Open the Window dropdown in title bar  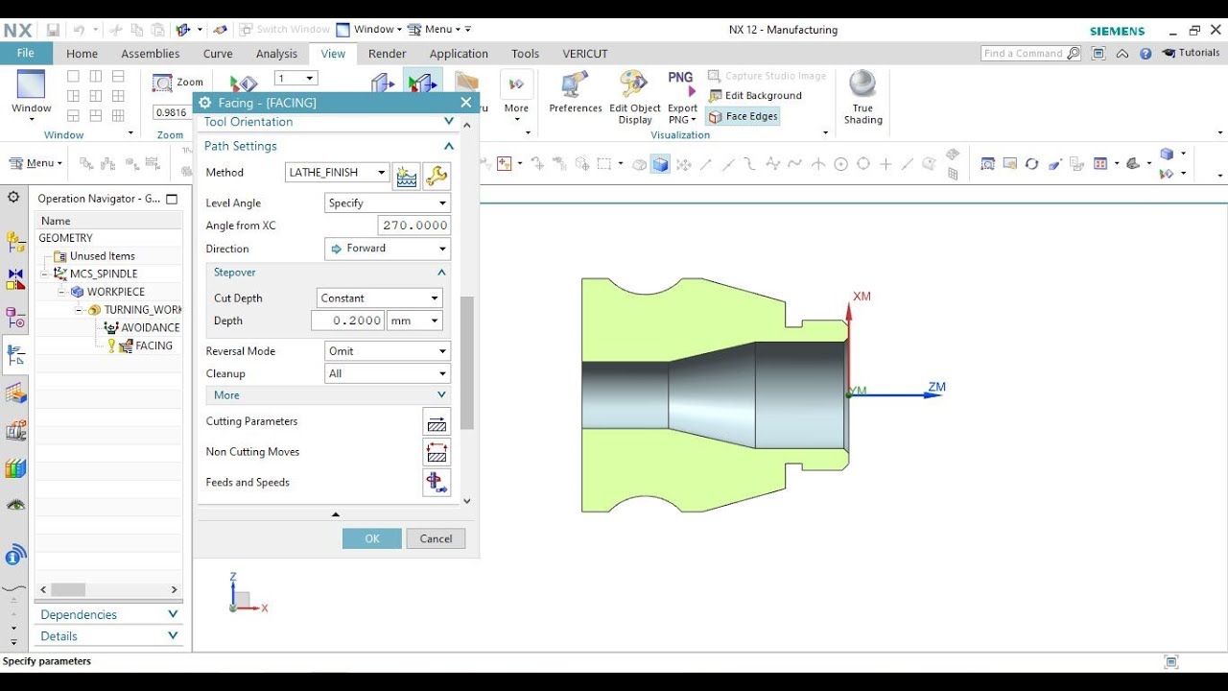(369, 30)
